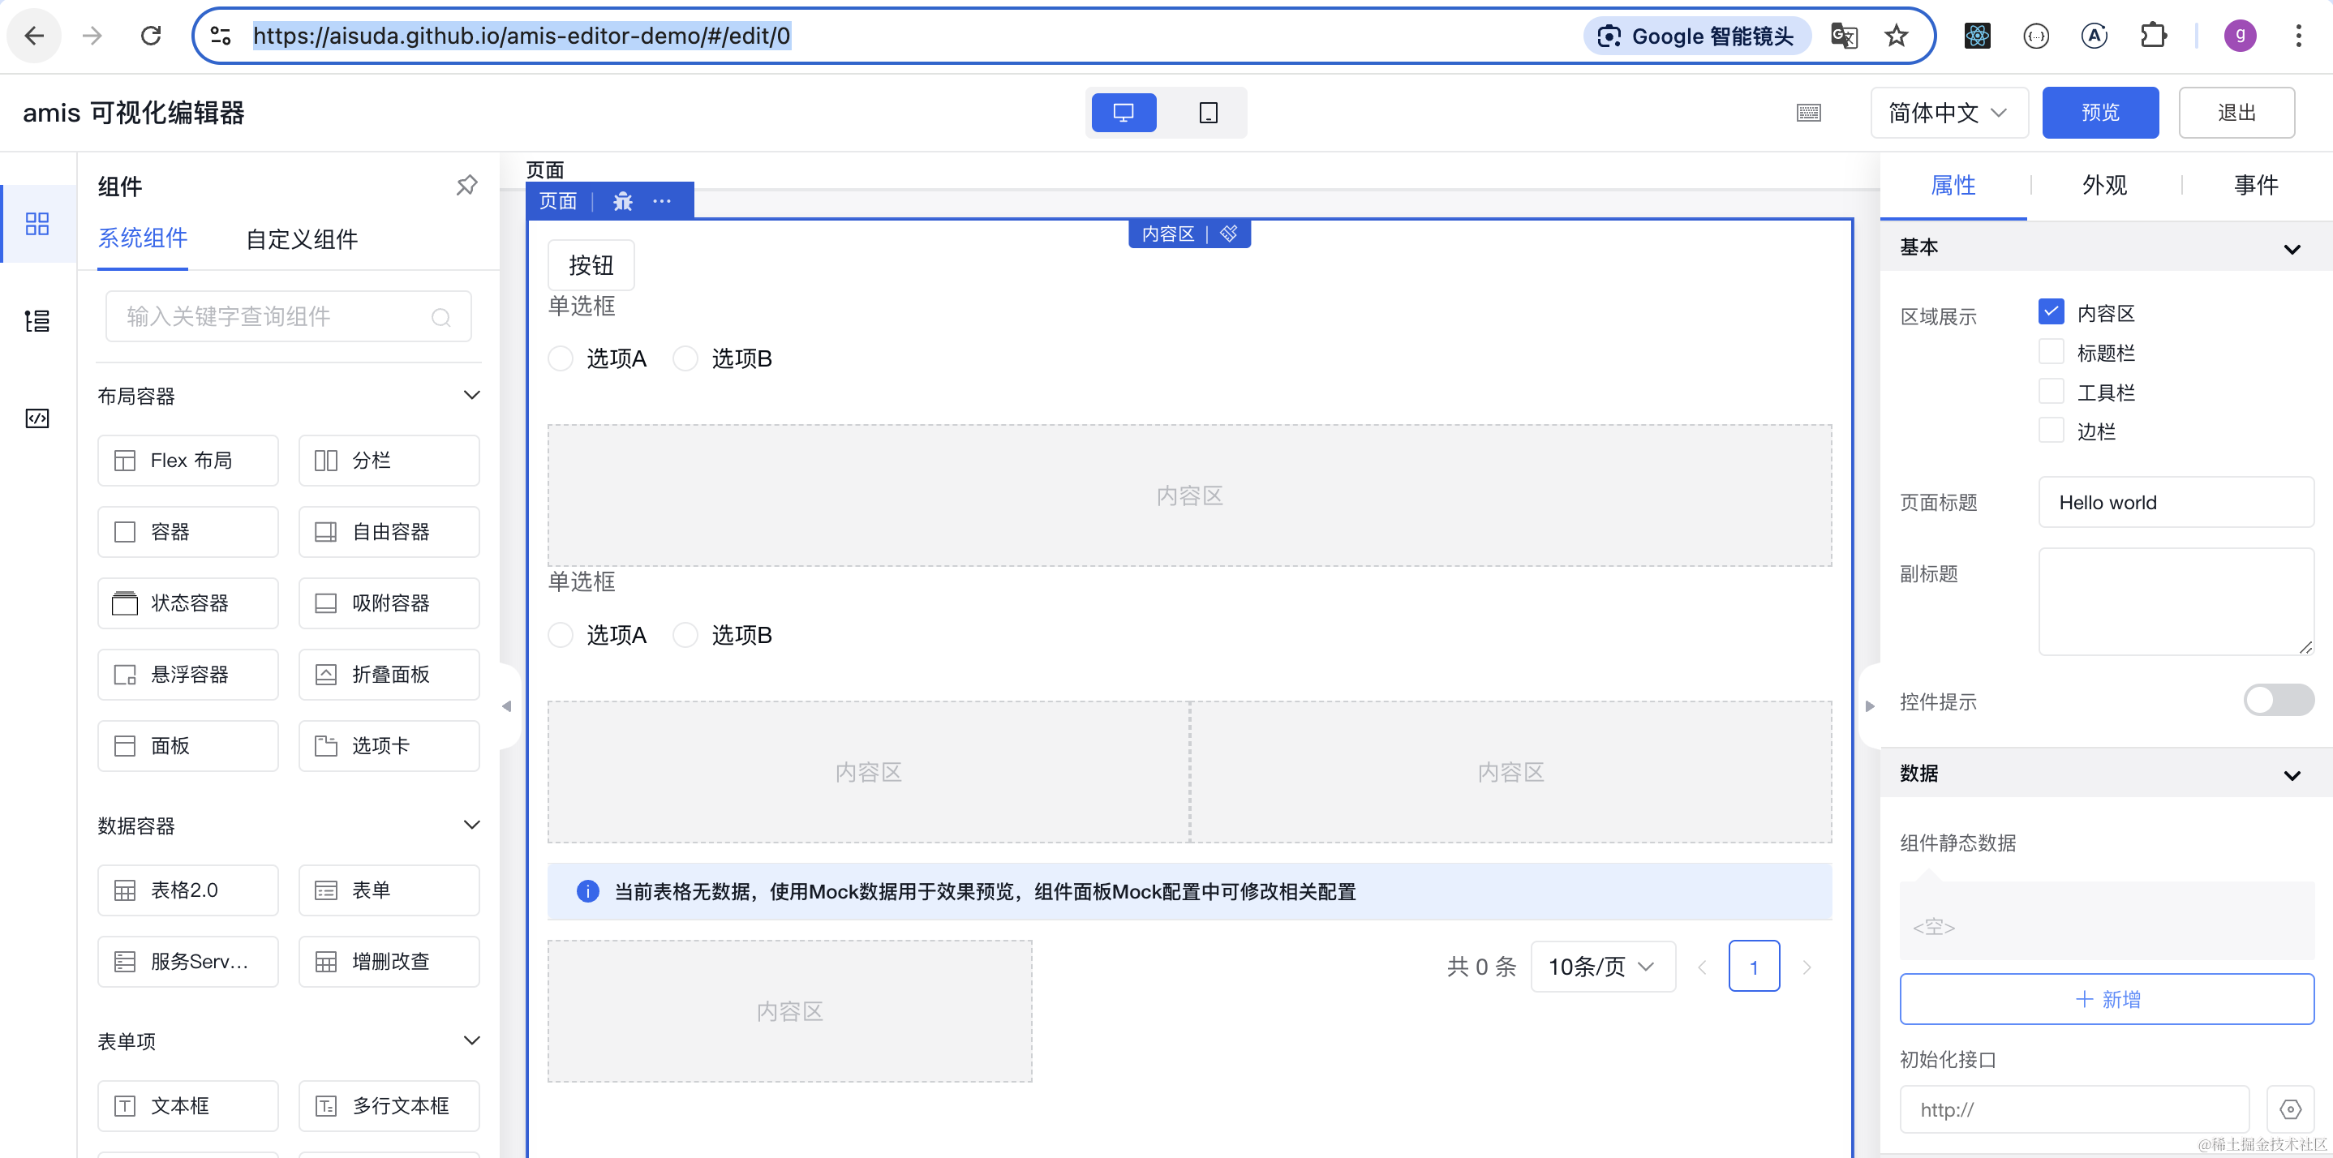
Task: Click the pin icon in the components panel
Action: click(x=466, y=186)
